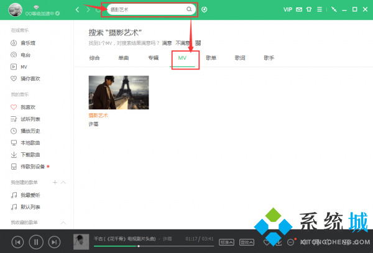Collapse the 我创建的歌单 section
Screen dimensions: 373x253
pyautogui.click(x=63, y=182)
